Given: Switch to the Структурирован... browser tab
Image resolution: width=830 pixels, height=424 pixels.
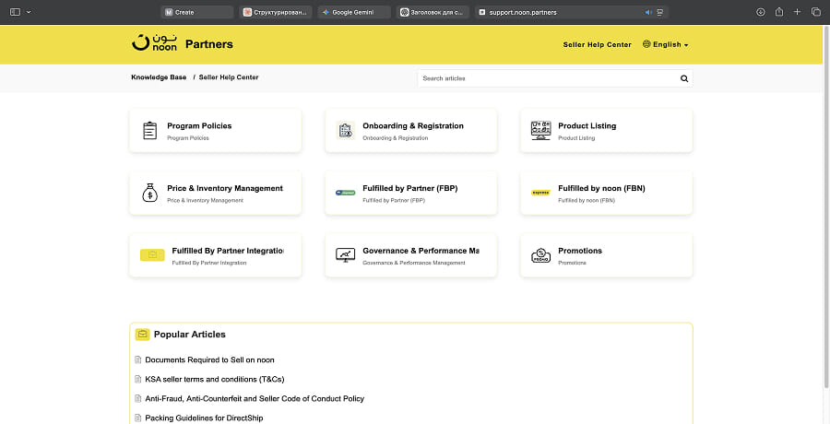Looking at the screenshot, I should pos(276,12).
